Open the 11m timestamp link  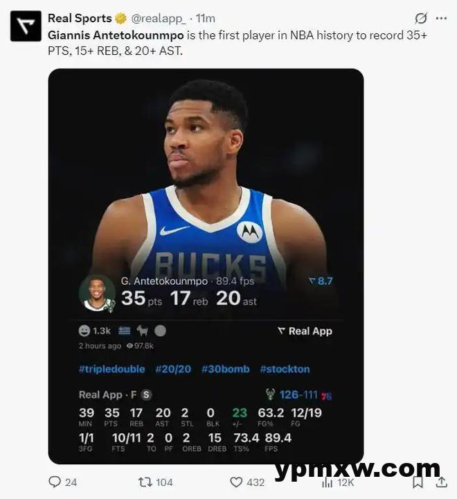[206, 19]
